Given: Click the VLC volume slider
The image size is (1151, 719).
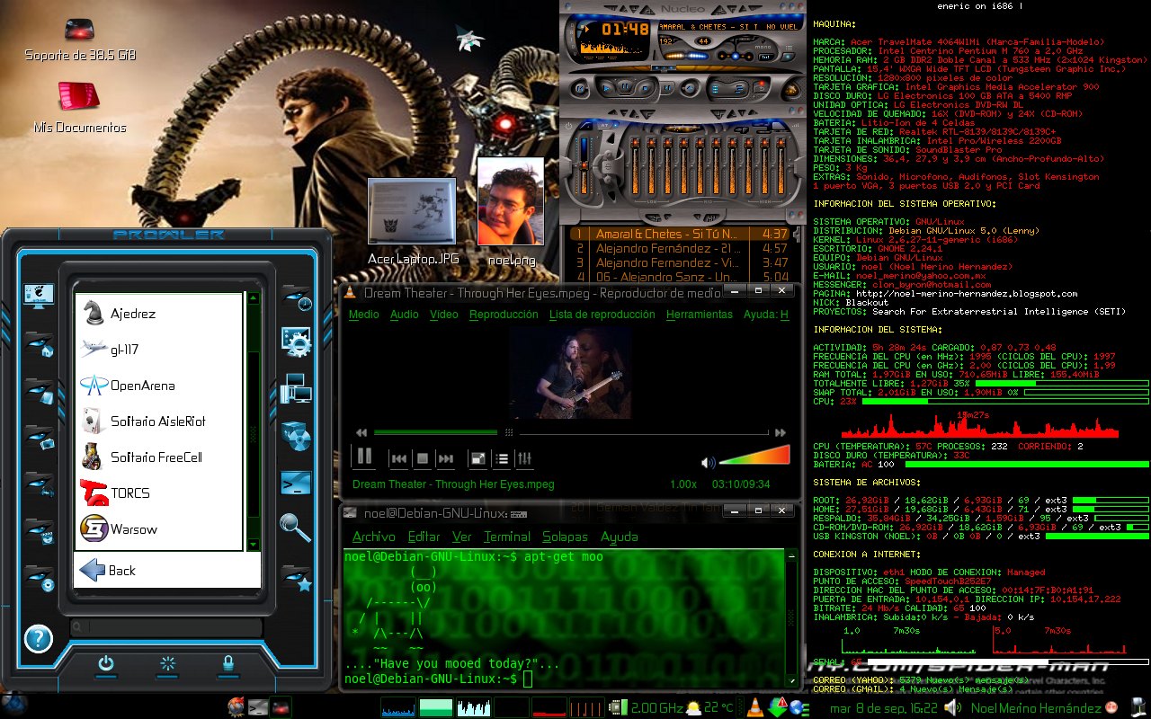Looking at the screenshot, I should [754, 457].
